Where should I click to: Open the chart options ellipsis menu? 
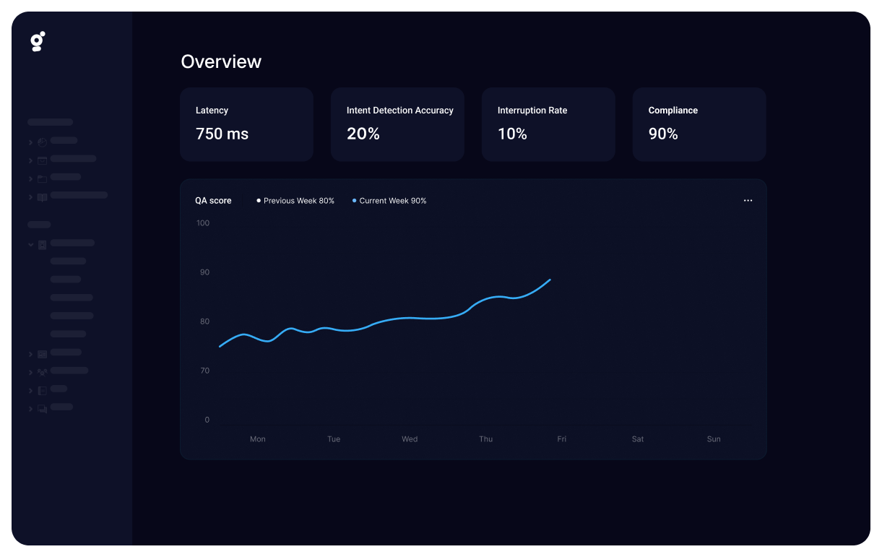point(748,200)
